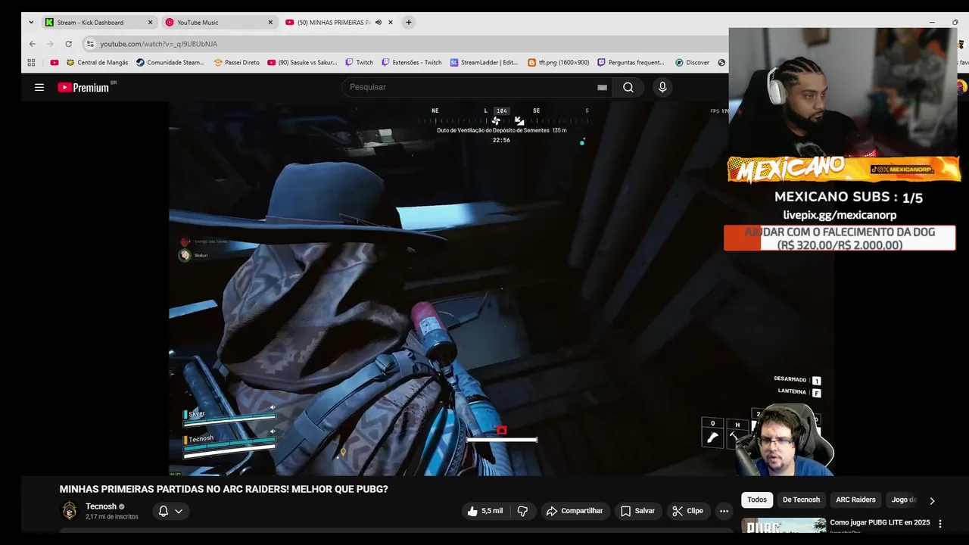Open the on-screen keyboard icon in search box
This screenshot has height=545, width=969.
(602, 87)
